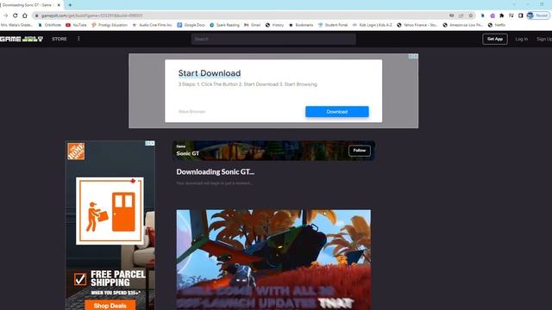
Task: Open the Chrome profile Paused button
Action: point(538,15)
